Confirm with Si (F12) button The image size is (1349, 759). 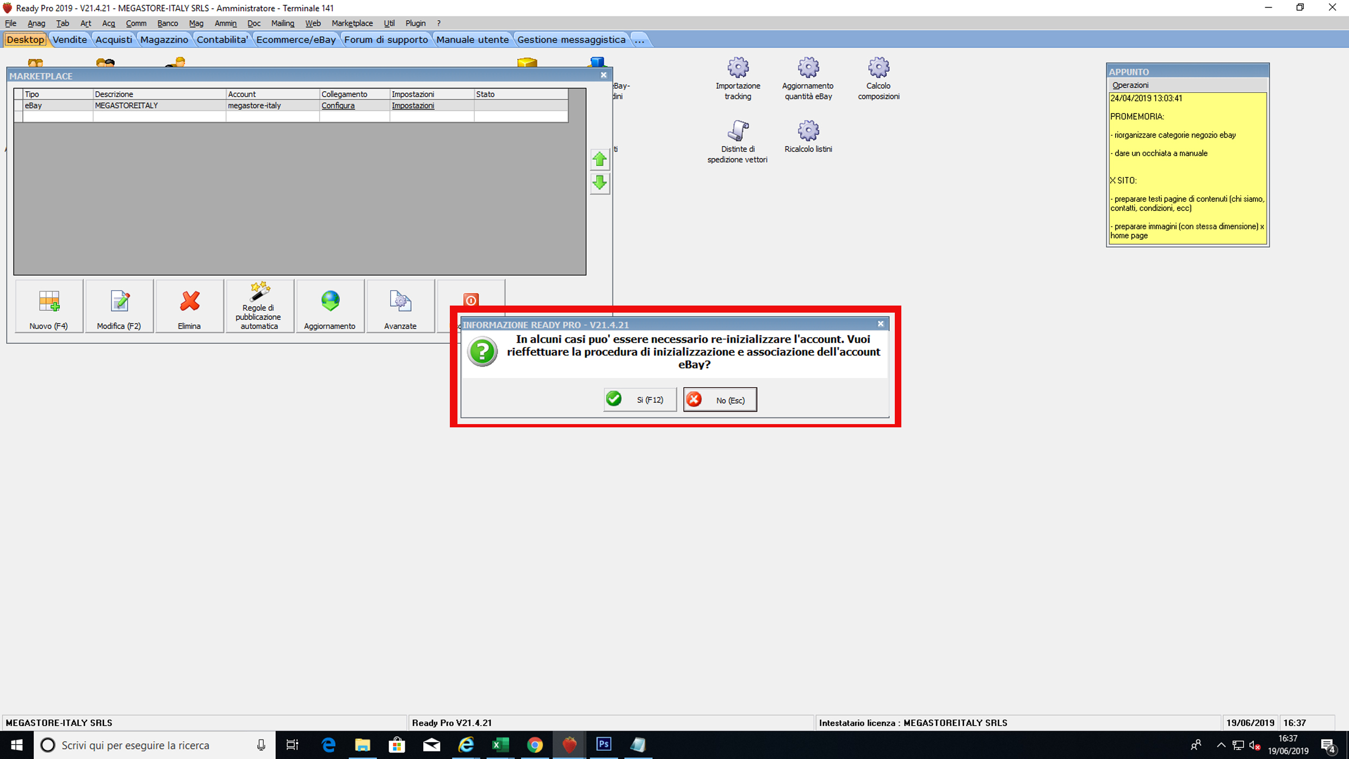point(640,400)
